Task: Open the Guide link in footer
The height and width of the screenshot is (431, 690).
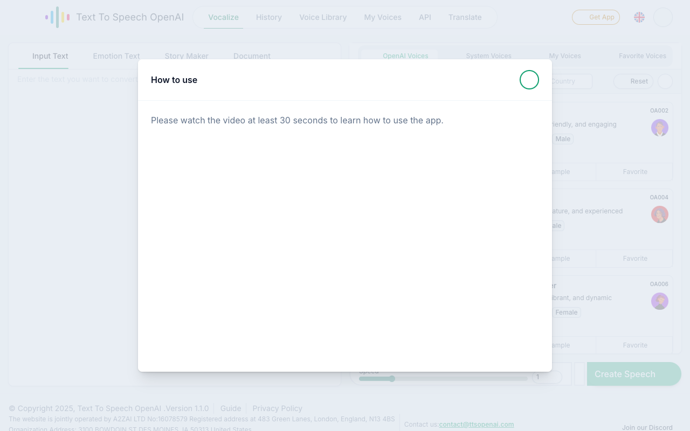Action: pyautogui.click(x=231, y=408)
